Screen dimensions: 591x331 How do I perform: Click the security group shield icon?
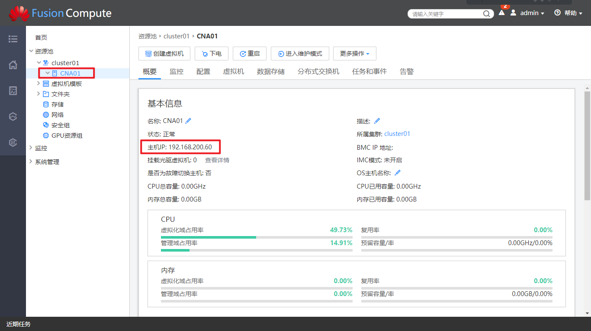[x=46, y=125]
